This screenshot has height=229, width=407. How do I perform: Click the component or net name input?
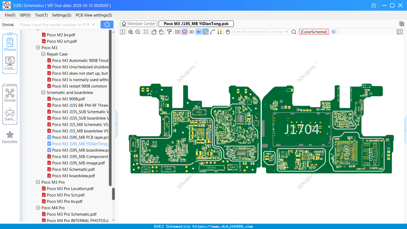(x=258, y=32)
